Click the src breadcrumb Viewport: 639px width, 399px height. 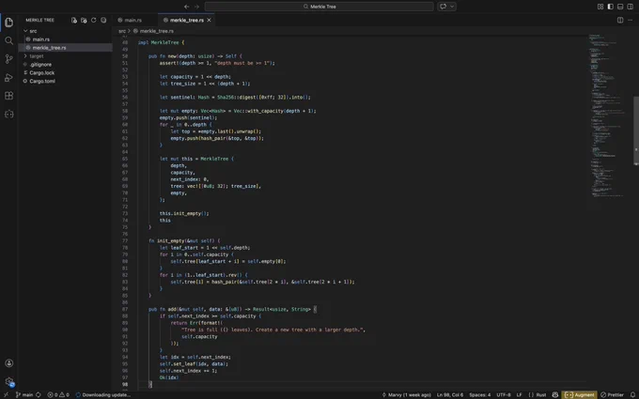(122, 31)
